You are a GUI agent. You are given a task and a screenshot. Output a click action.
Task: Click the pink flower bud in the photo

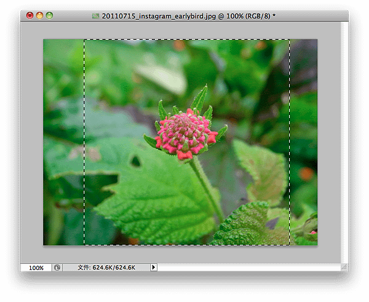click(186, 133)
